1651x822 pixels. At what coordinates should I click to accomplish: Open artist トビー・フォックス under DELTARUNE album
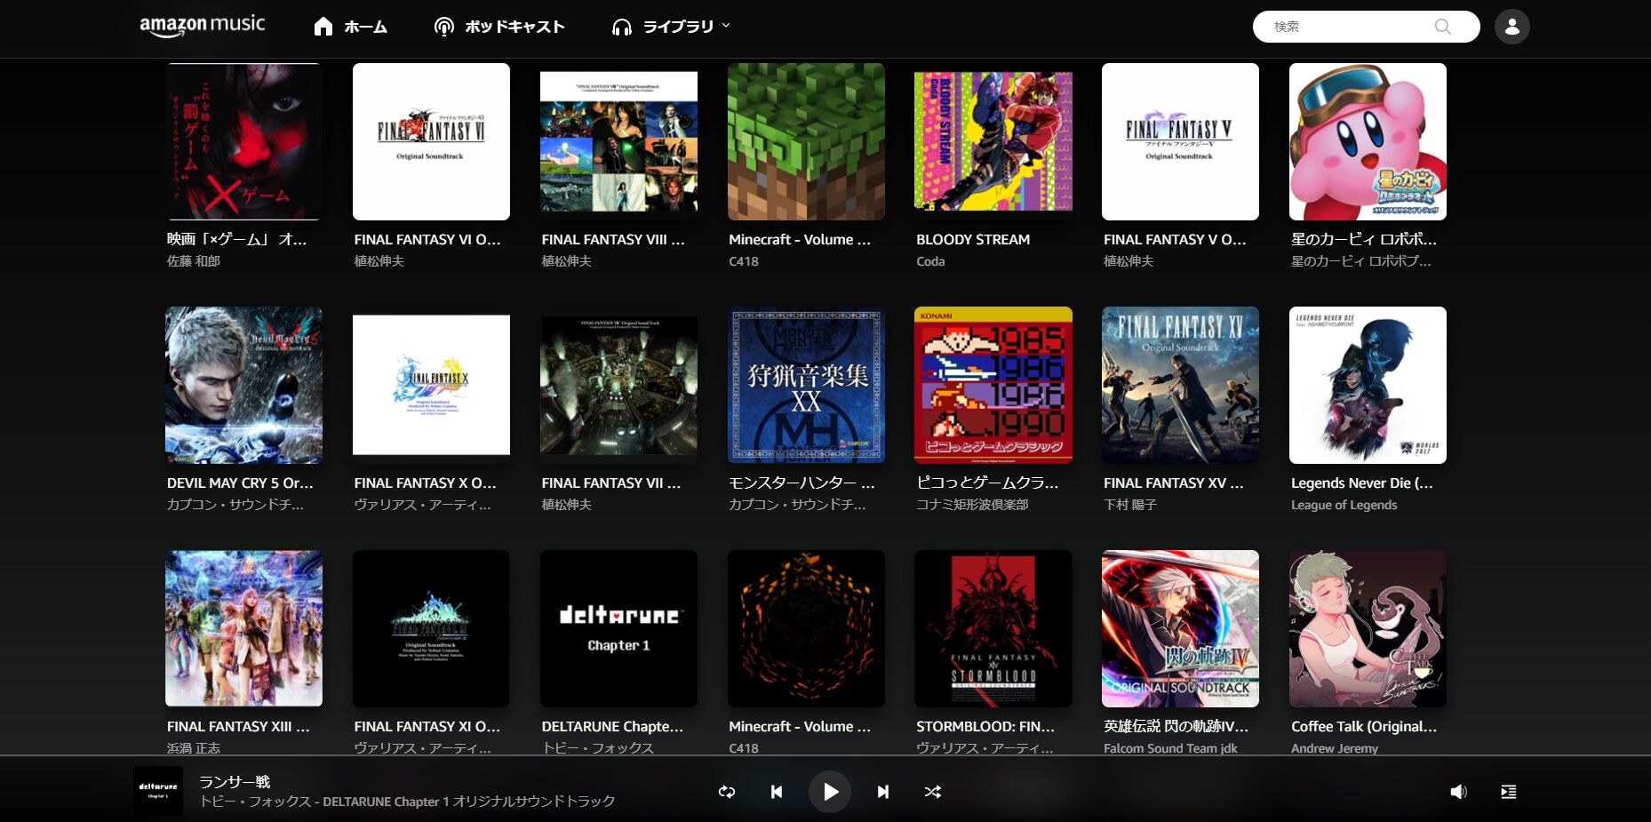(597, 748)
